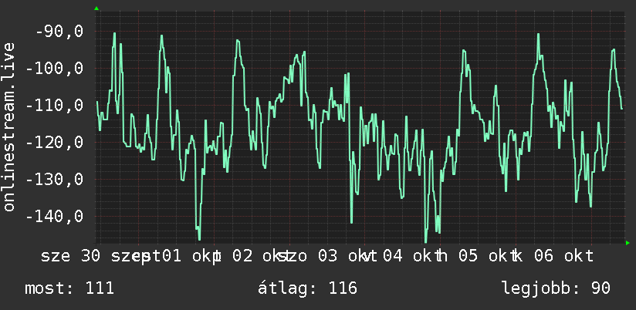This screenshot has width=636, height=310.
Task: Click the vertical onlinestream.live title
Action: (x=8, y=126)
